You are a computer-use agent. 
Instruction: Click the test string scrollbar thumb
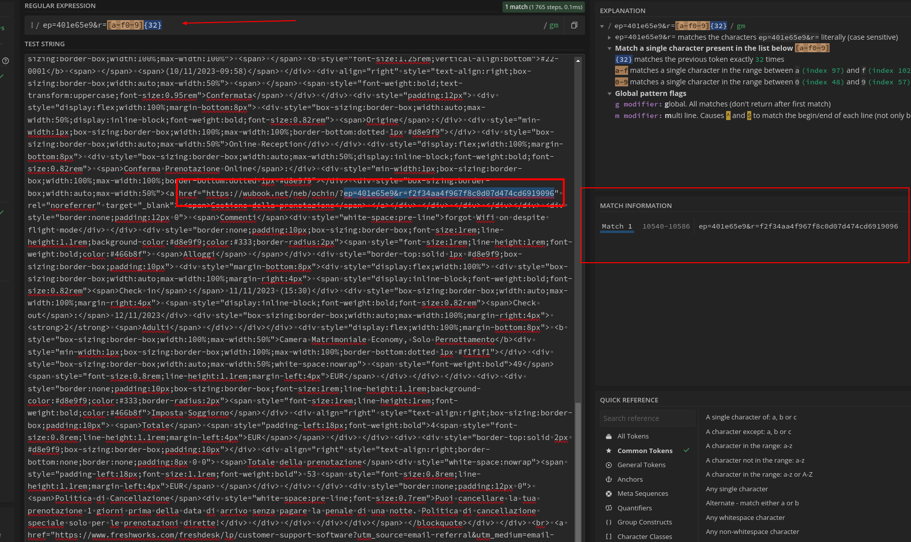[578, 472]
